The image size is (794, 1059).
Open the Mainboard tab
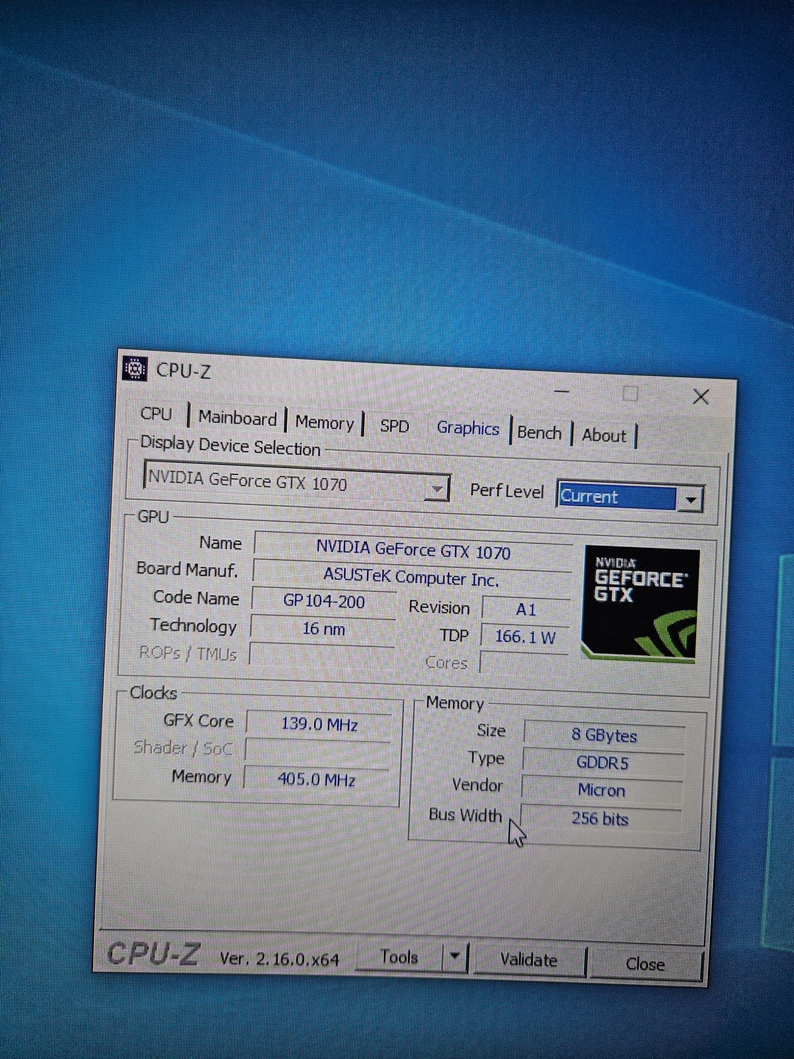pos(238,418)
